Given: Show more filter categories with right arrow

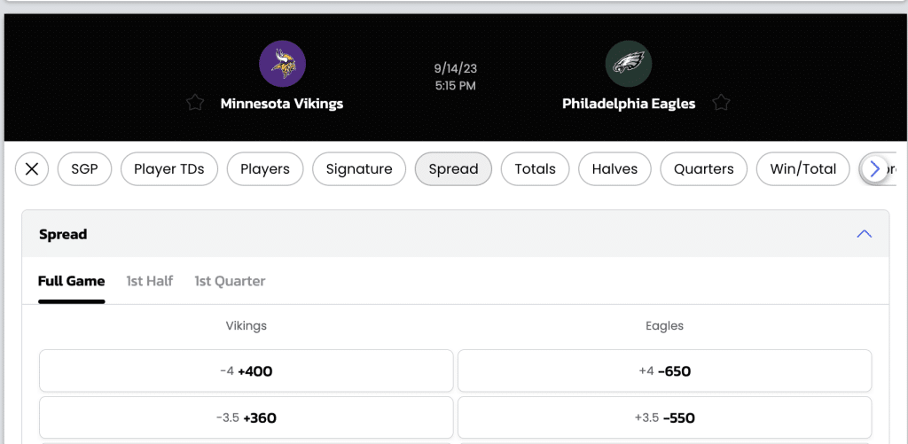Looking at the screenshot, I should coord(874,169).
